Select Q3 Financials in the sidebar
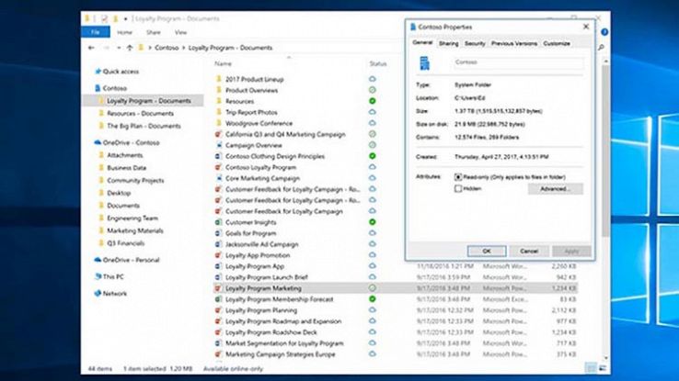The height and width of the screenshot is (381, 679). tap(125, 243)
